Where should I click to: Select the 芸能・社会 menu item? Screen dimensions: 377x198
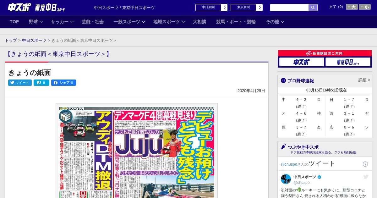tap(93, 22)
